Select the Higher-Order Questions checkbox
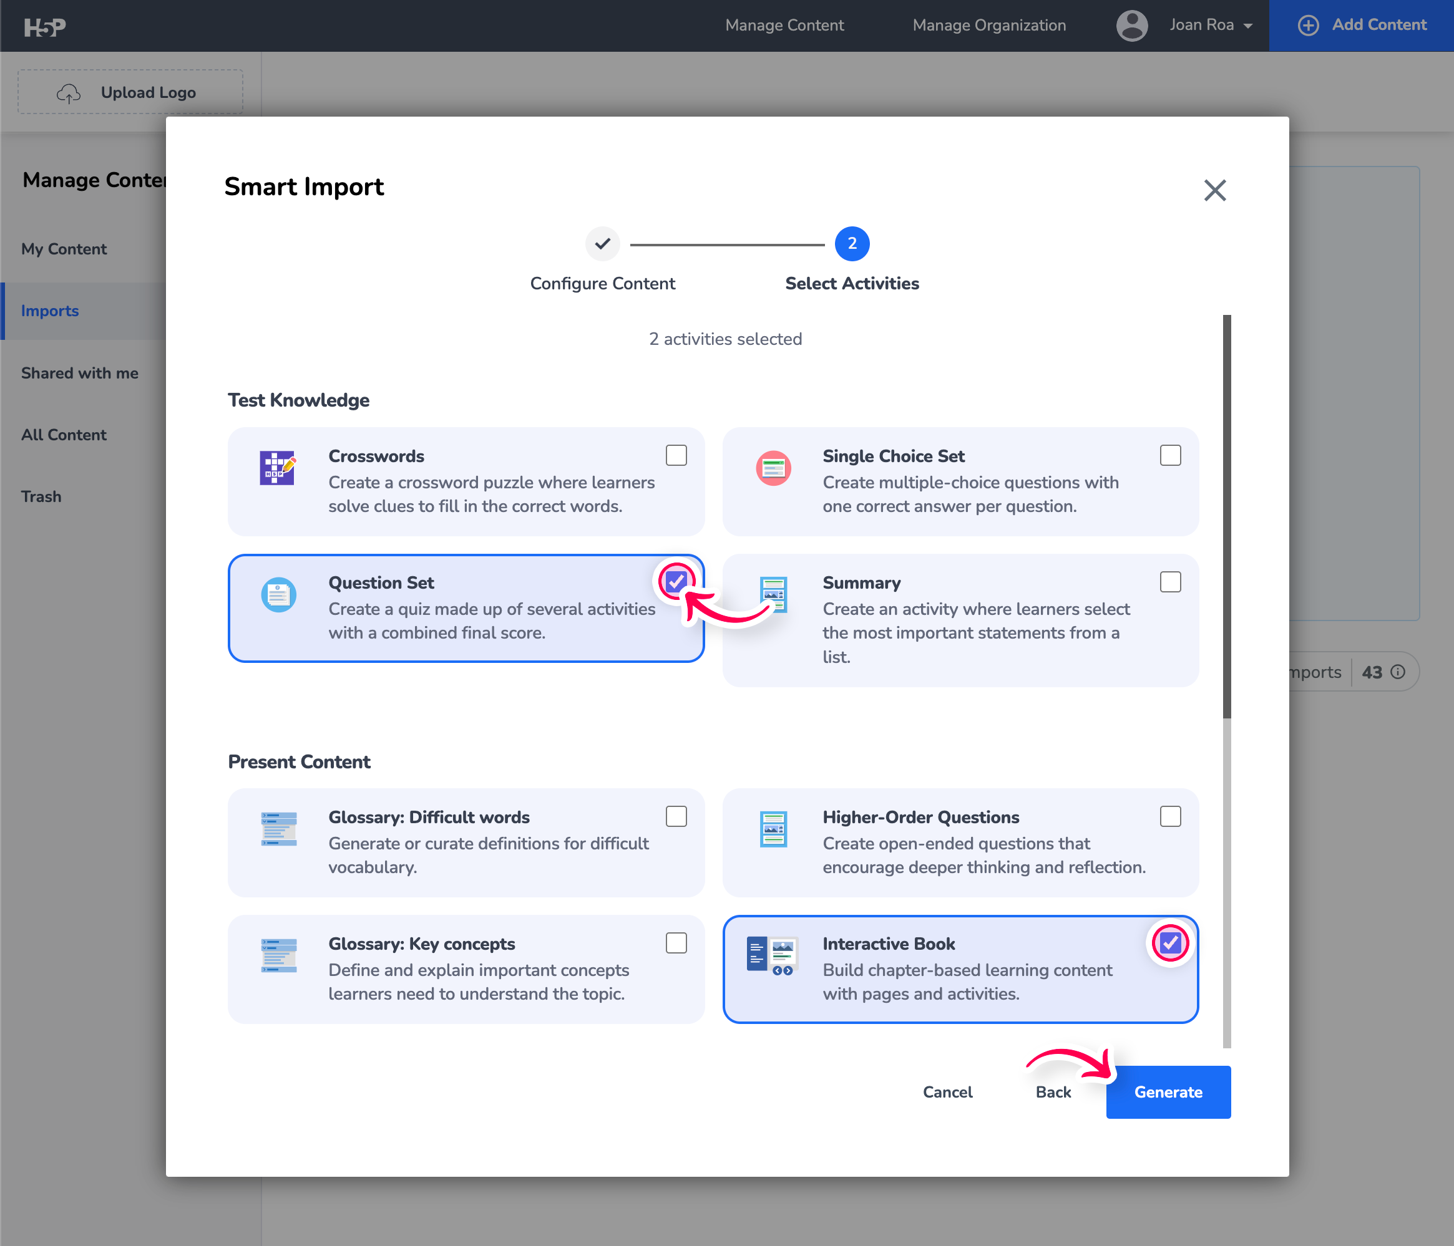Screen dimensions: 1454x1246 1171,816
